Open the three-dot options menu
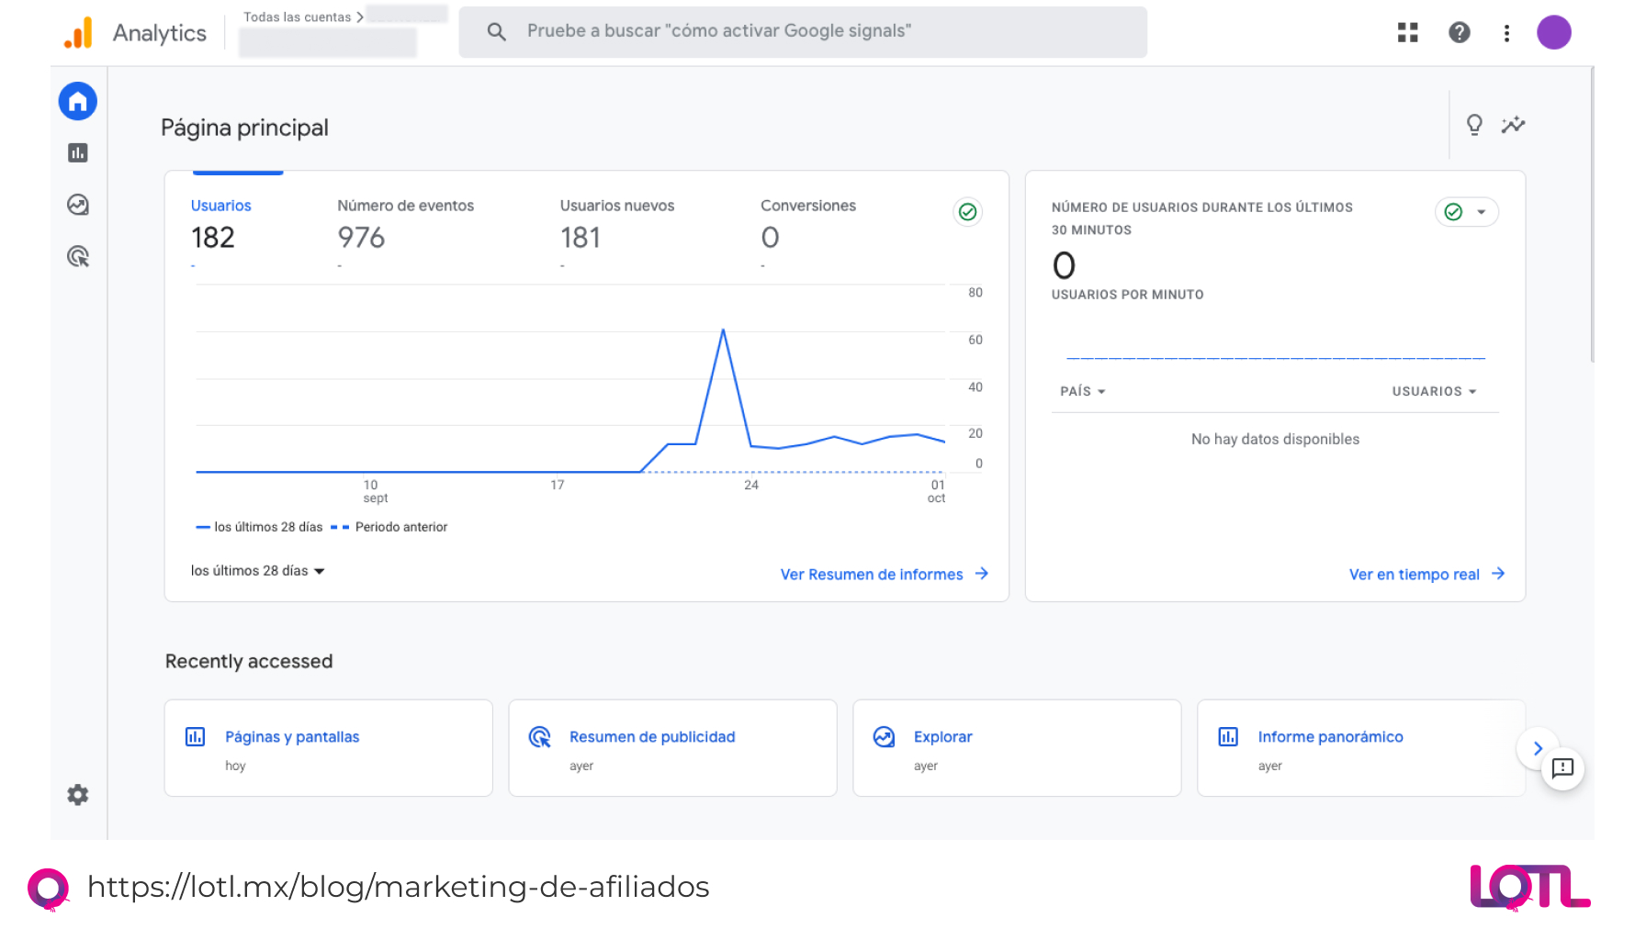Screen dimensions: 1646x940 pos(1506,32)
